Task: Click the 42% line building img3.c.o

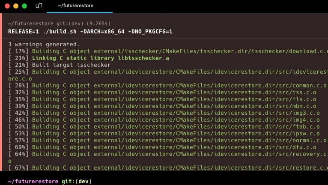Action: pos(164,113)
